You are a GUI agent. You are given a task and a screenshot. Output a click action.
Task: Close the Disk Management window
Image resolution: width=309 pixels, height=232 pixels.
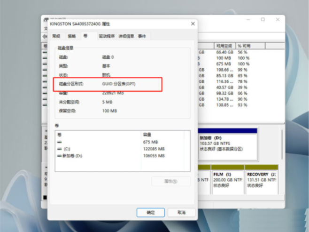[x=278, y=19]
